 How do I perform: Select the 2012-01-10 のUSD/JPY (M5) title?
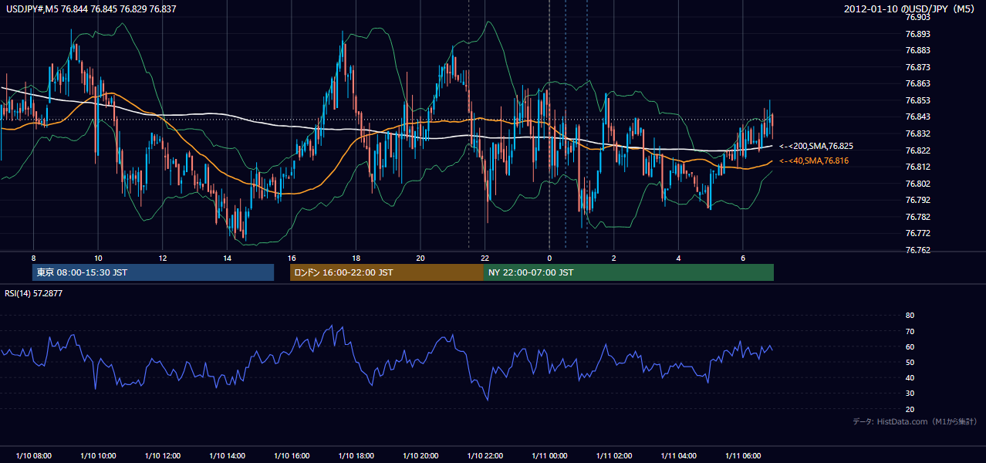(x=910, y=9)
